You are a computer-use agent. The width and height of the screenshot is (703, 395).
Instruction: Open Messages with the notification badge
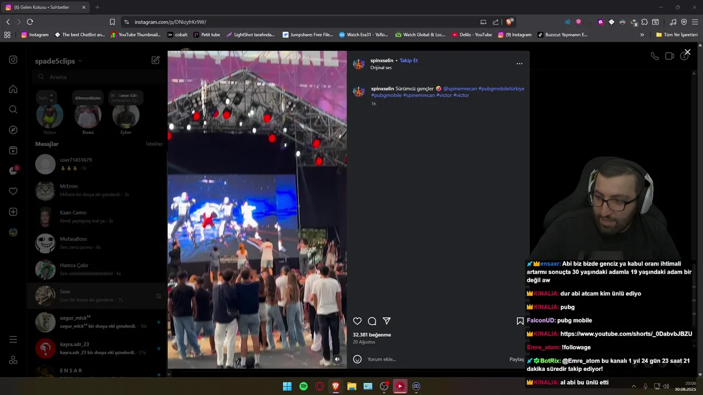[x=14, y=171]
